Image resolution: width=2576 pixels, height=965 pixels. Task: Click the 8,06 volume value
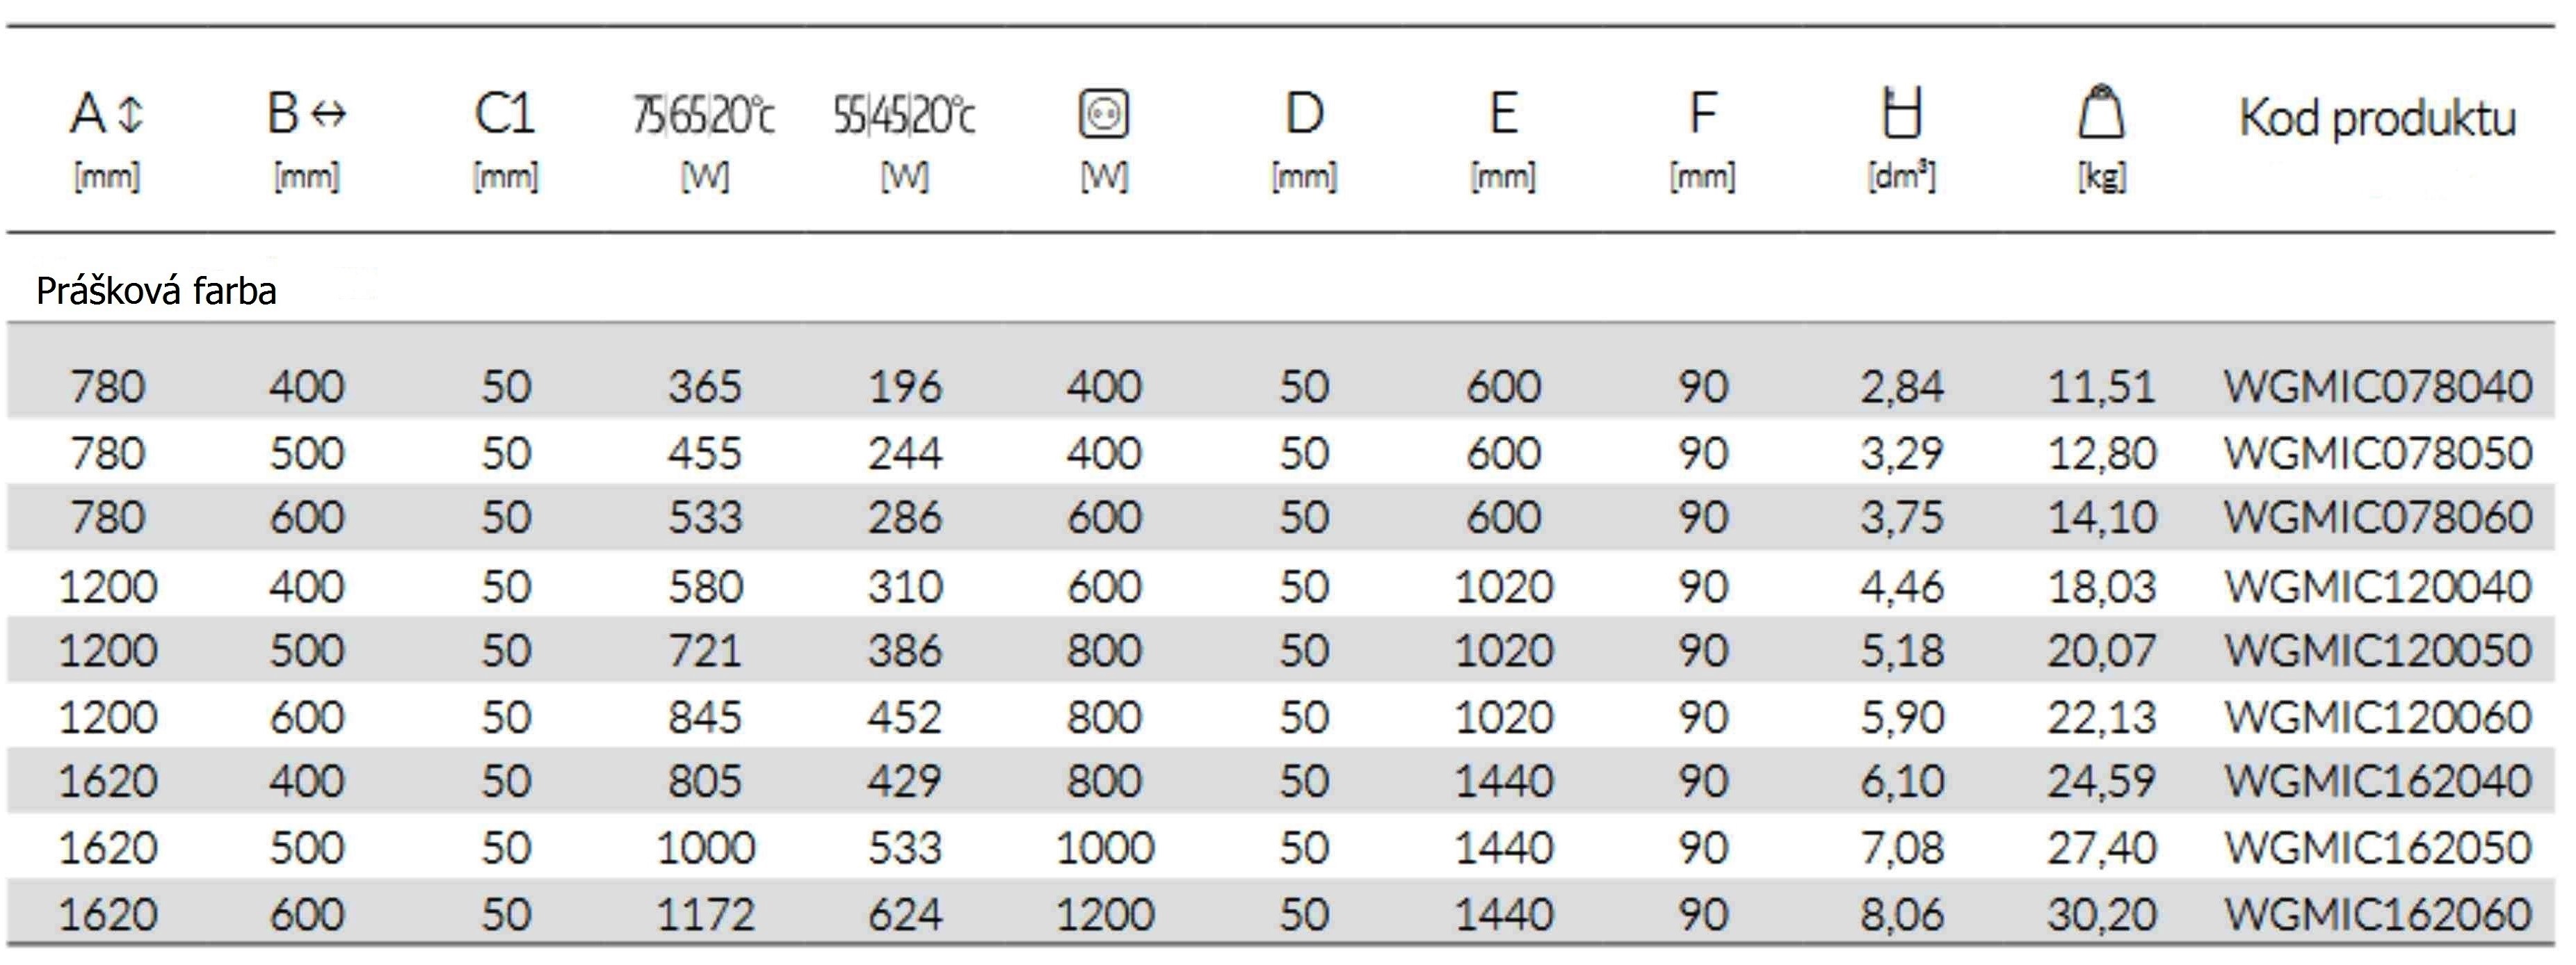(1902, 914)
